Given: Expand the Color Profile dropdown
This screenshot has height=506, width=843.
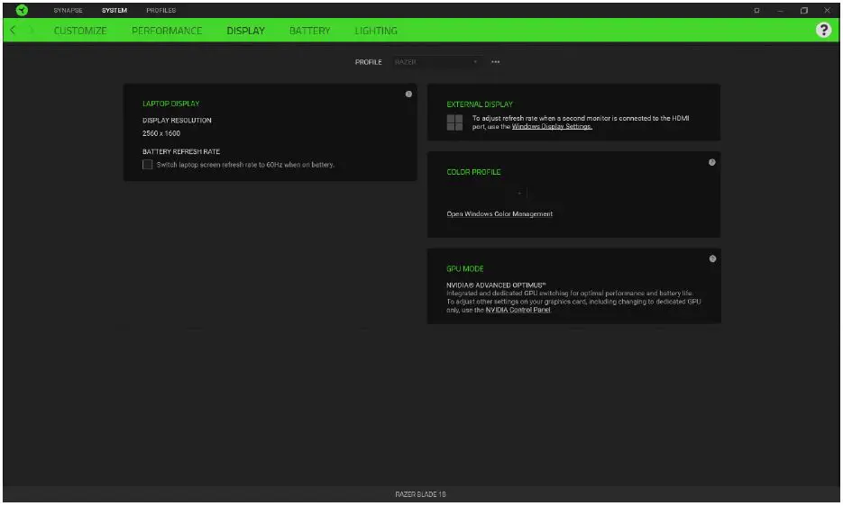Looking at the screenshot, I should point(487,193).
